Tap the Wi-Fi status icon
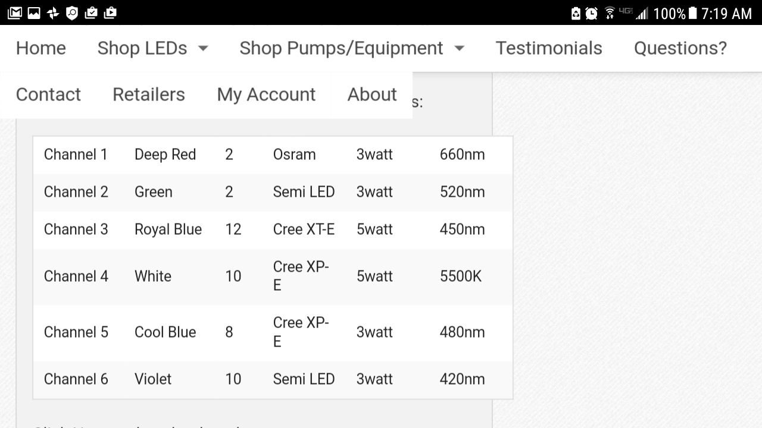This screenshot has height=428, width=762. click(x=610, y=13)
